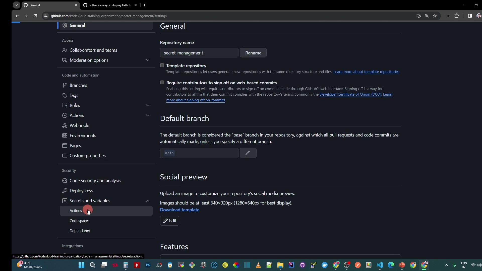482x271 pixels.
Task: Expand the Rules sidebar section
Action: point(148,105)
